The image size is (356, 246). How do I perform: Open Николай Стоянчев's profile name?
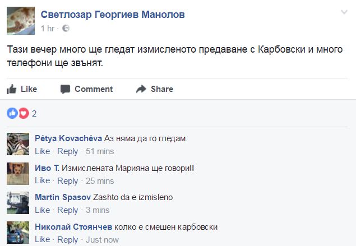coord(73,227)
